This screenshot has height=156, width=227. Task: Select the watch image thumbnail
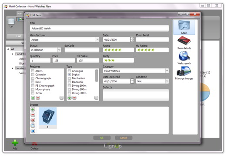click(48, 116)
